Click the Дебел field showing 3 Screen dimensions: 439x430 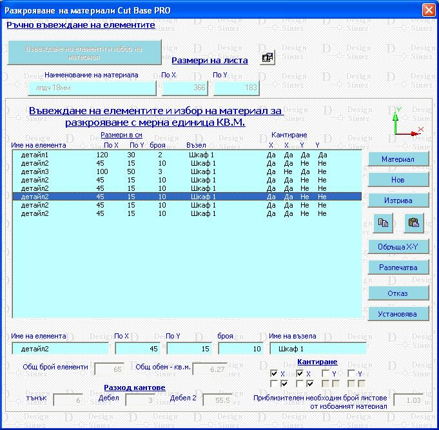click(141, 400)
